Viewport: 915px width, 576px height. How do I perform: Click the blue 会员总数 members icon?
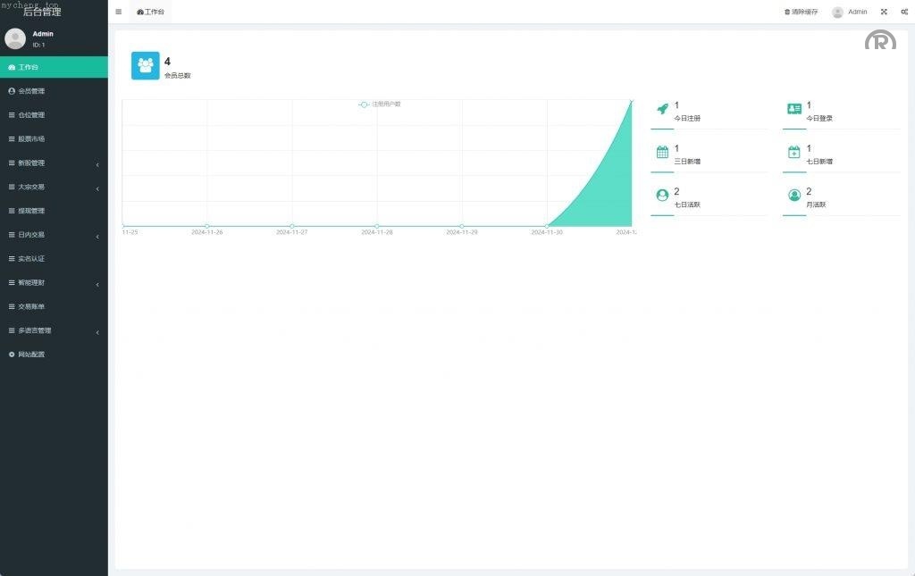click(146, 65)
